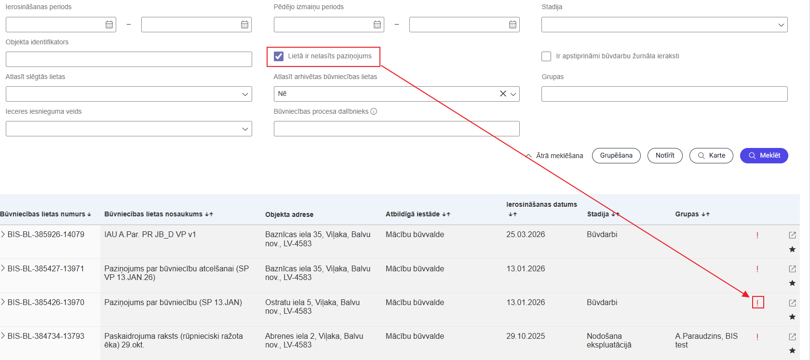Focus the Būvniecības procesa dalībnieks field
The width and height of the screenshot is (810, 360).
(397, 129)
